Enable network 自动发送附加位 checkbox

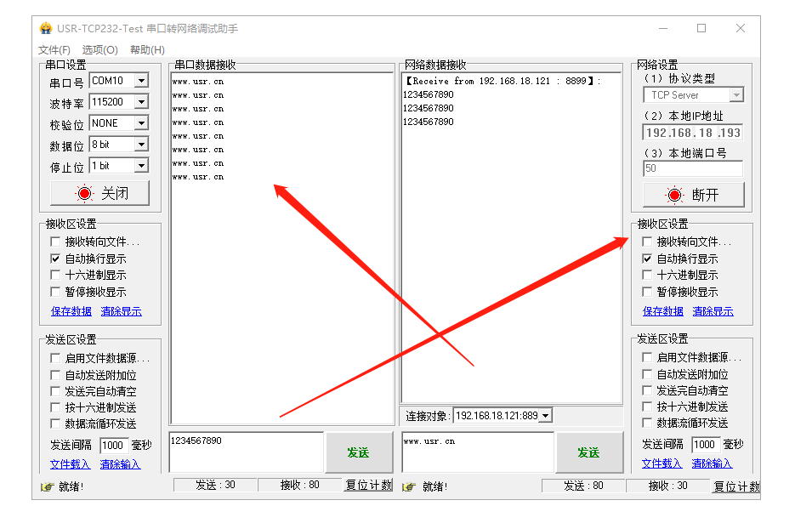coord(647,374)
